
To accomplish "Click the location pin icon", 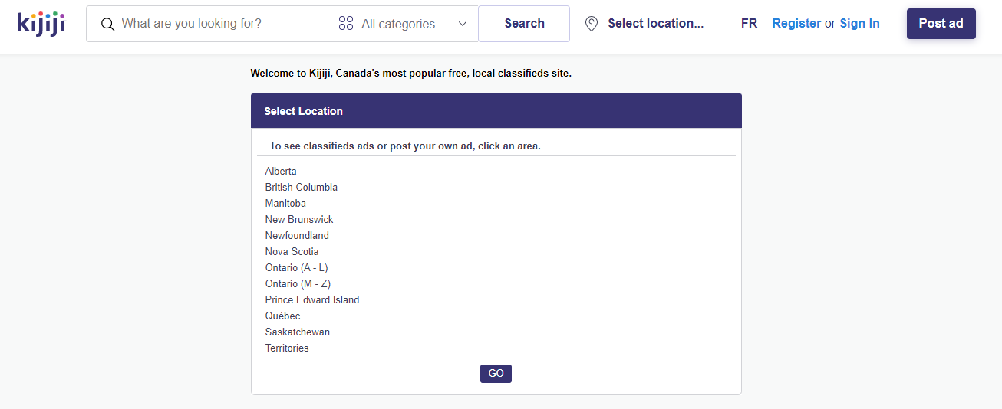I will (x=592, y=24).
